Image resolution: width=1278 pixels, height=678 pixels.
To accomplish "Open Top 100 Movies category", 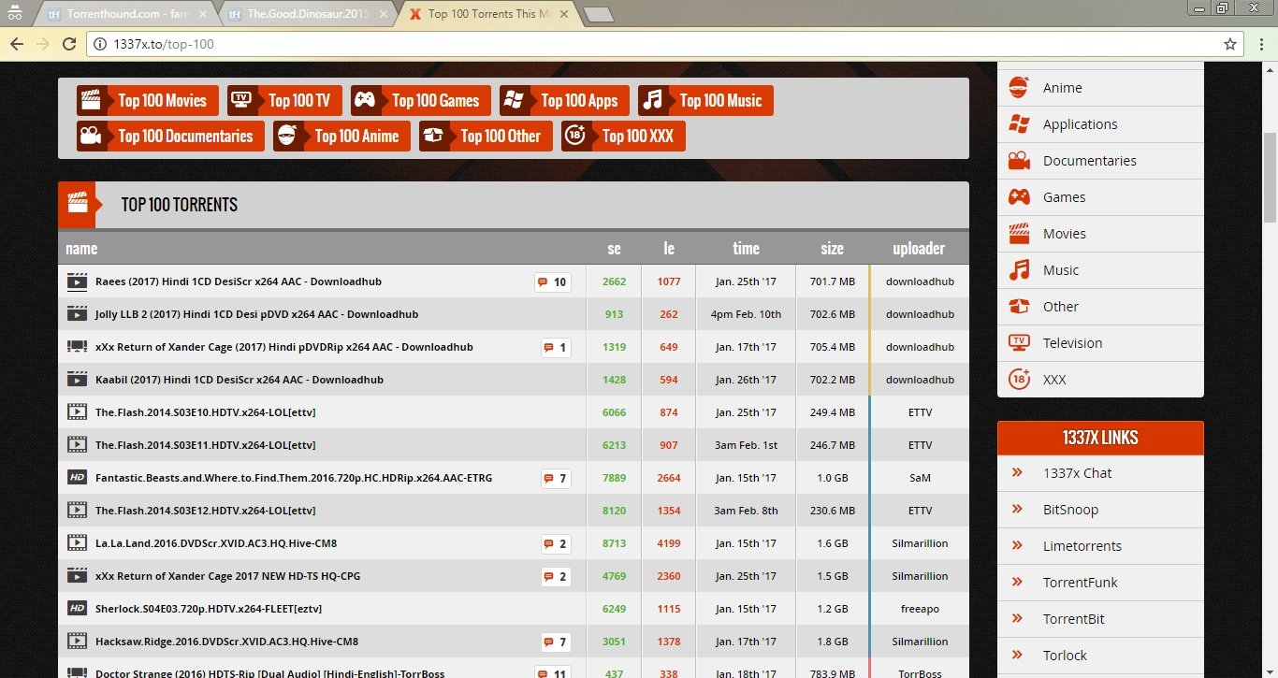I will (x=148, y=101).
